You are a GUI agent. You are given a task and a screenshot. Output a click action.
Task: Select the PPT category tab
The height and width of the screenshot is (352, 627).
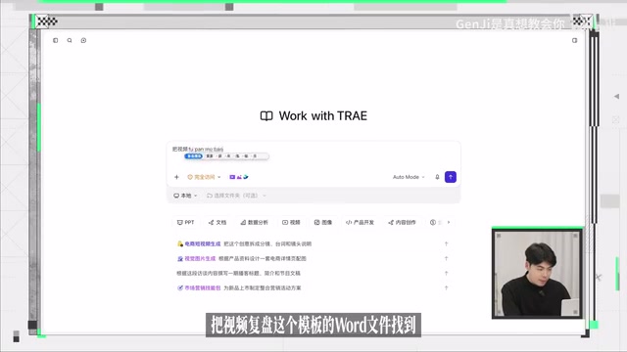tap(185, 222)
